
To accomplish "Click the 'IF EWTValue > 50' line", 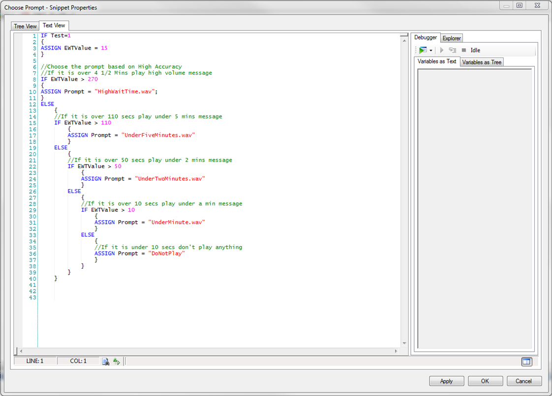I will [94, 167].
